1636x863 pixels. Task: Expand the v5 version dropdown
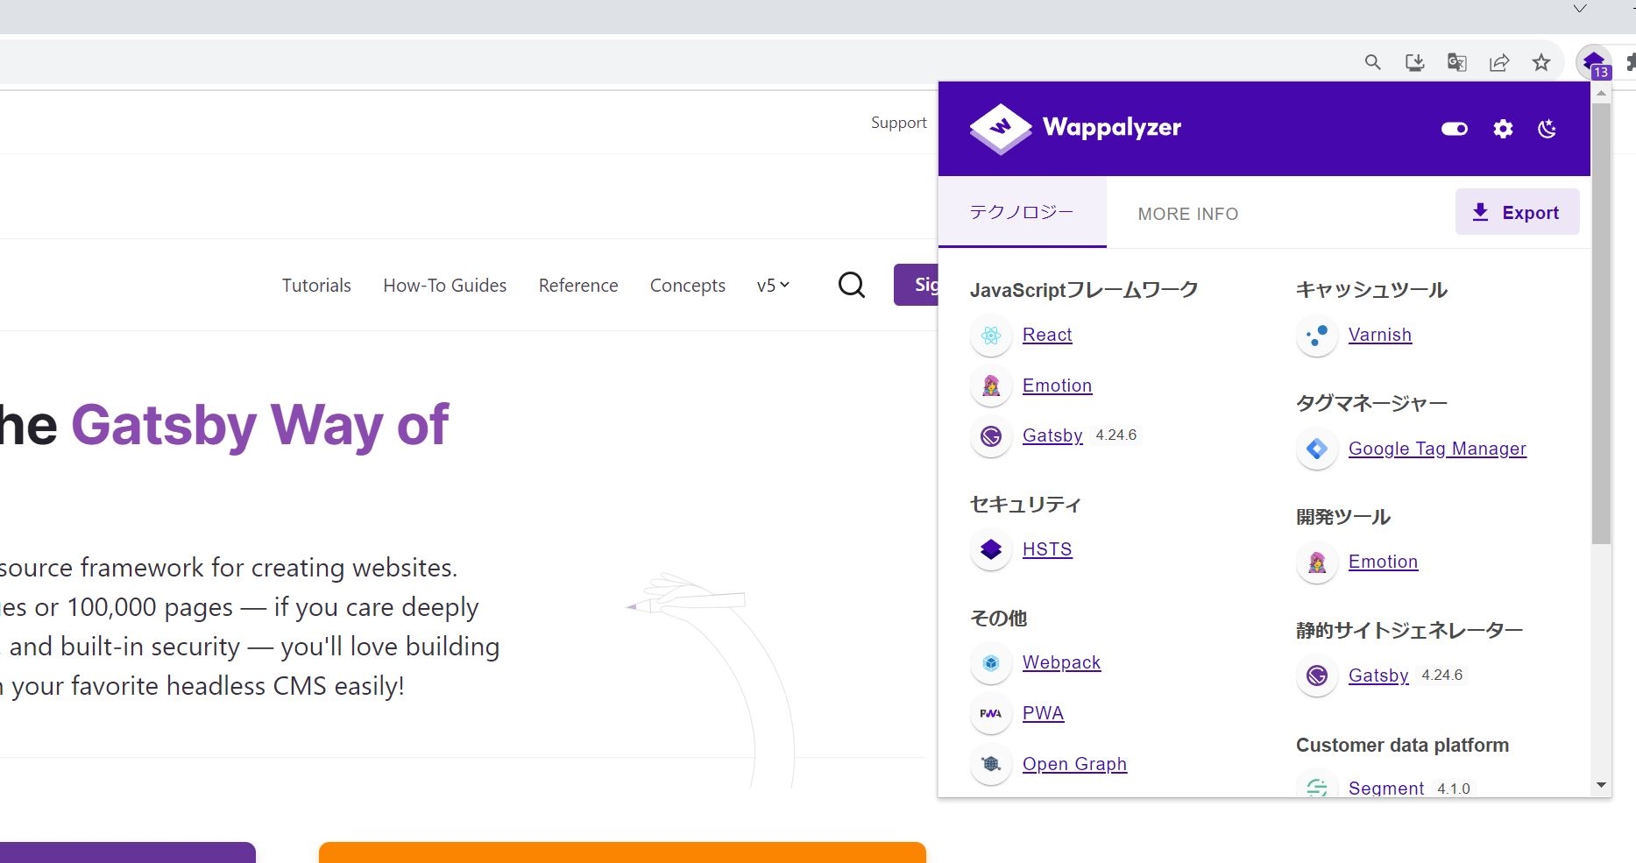773,286
